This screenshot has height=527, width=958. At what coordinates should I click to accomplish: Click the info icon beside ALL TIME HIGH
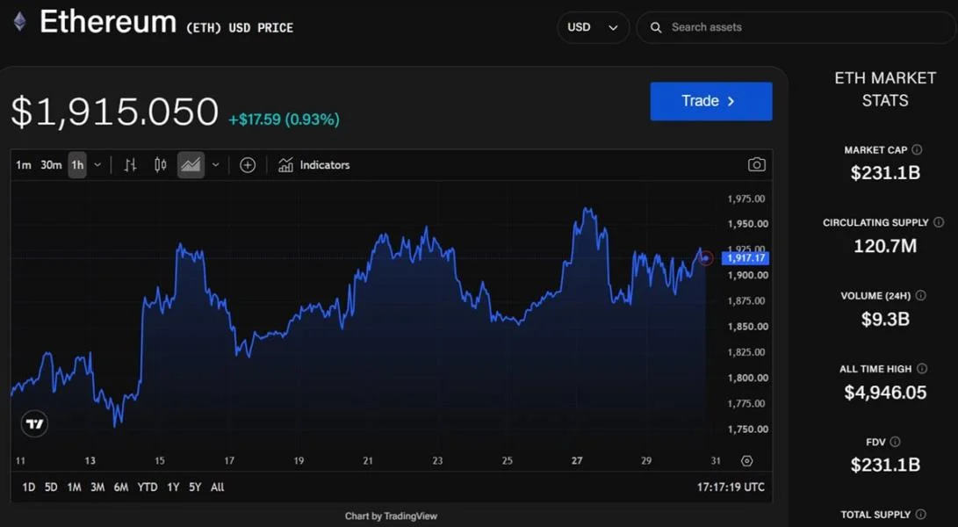(x=922, y=369)
